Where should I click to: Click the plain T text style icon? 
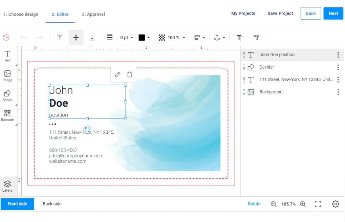point(257,38)
